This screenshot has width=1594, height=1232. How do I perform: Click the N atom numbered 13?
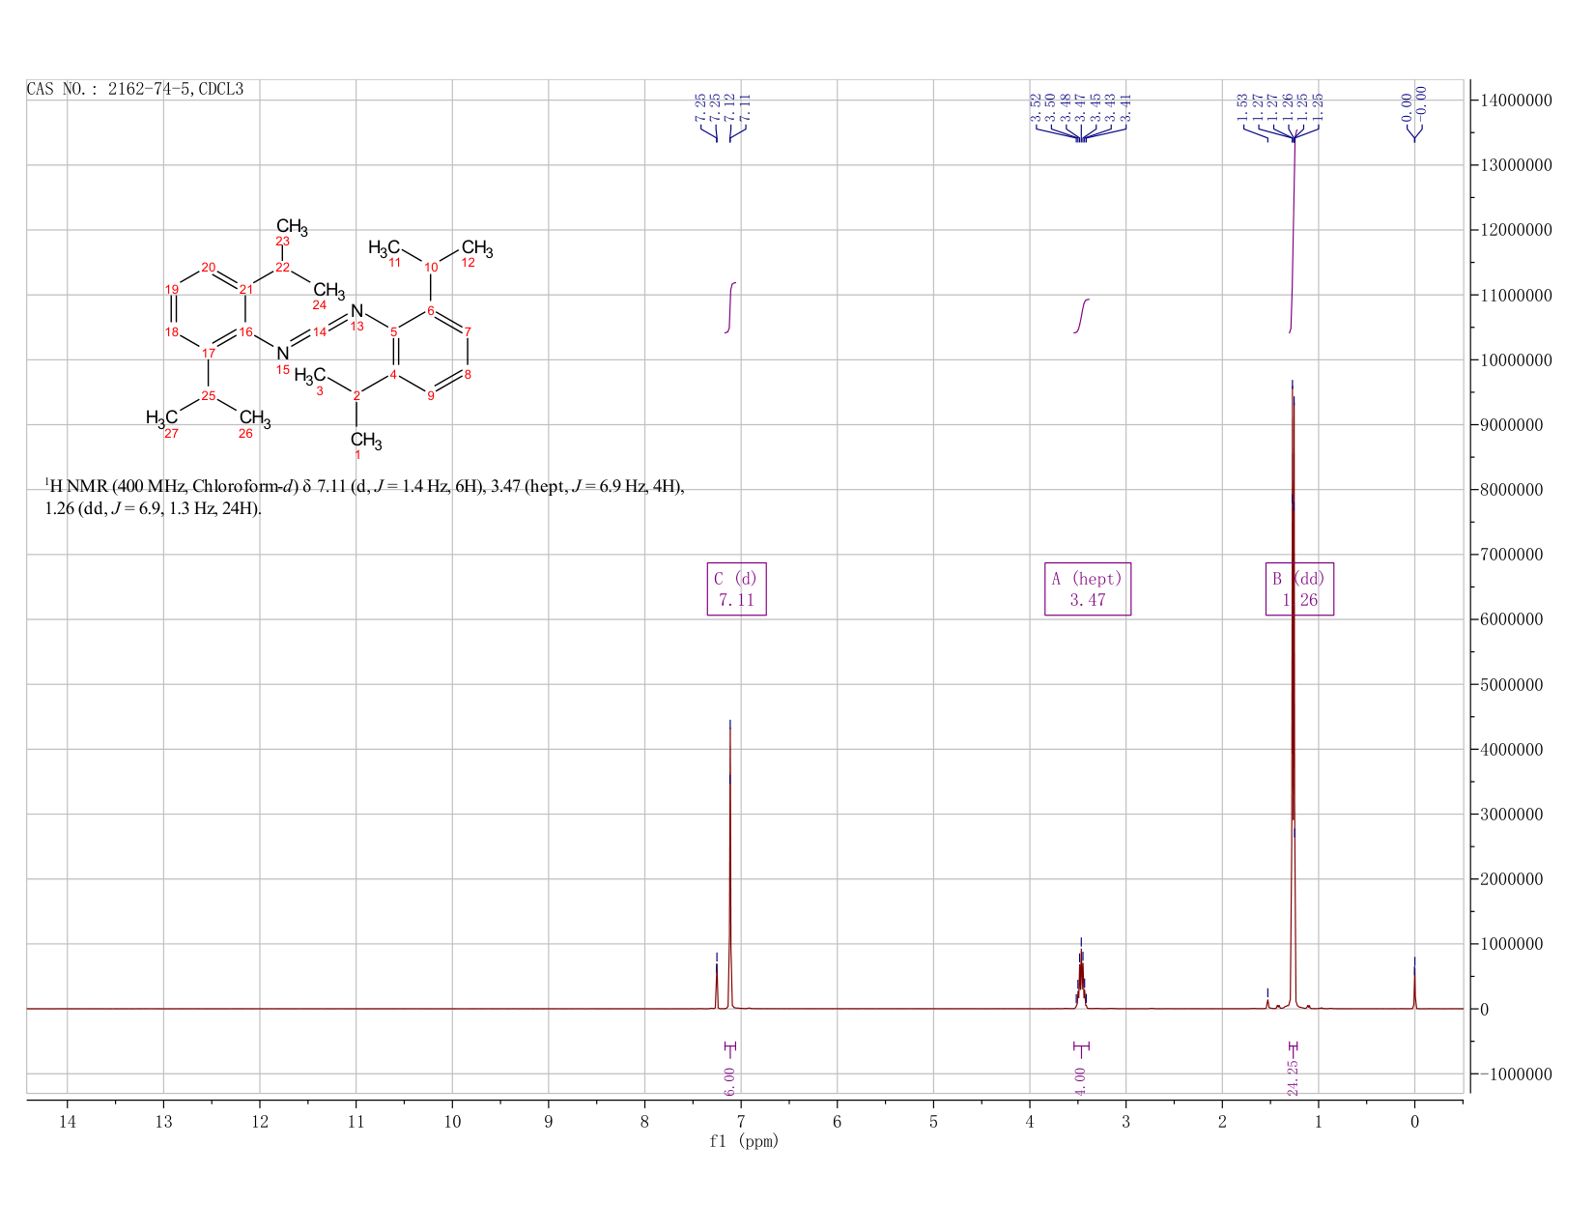[357, 311]
